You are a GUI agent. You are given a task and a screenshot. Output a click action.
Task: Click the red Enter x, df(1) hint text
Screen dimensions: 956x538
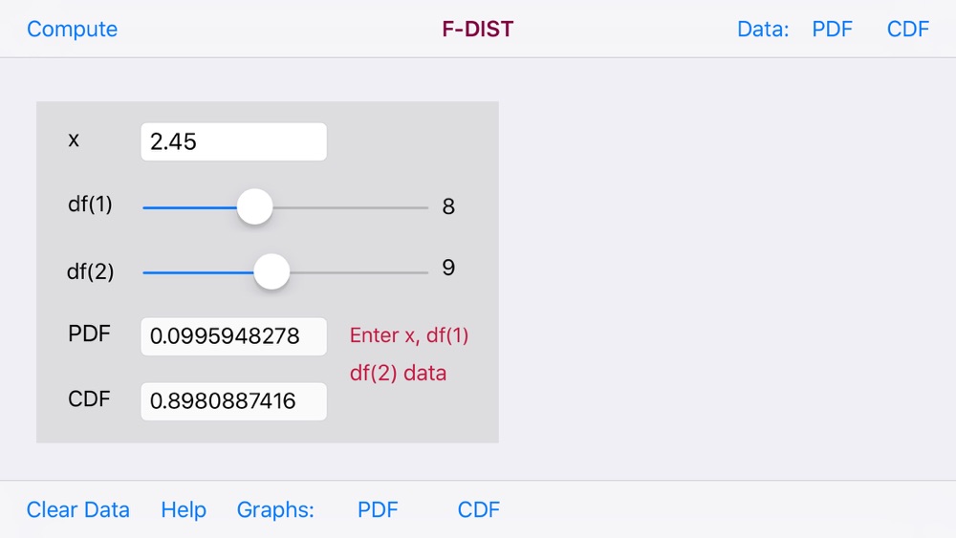click(409, 335)
